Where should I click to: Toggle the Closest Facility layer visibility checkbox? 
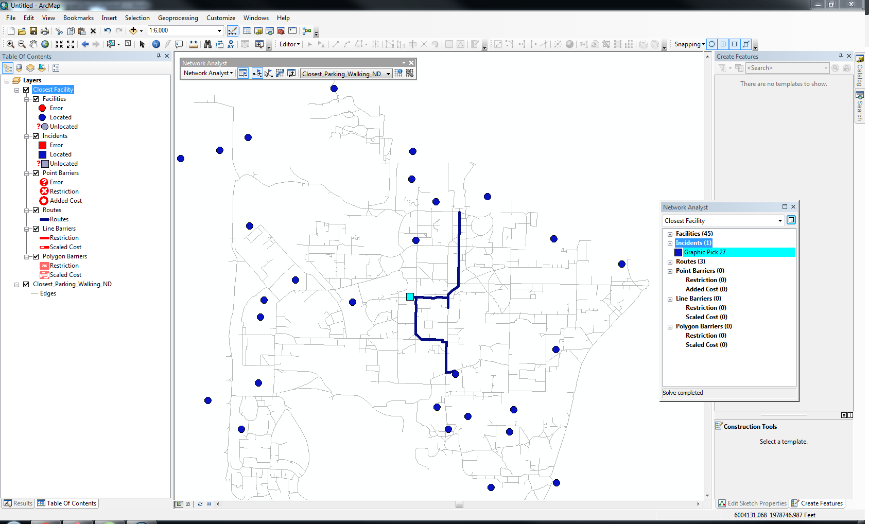pyautogui.click(x=26, y=90)
